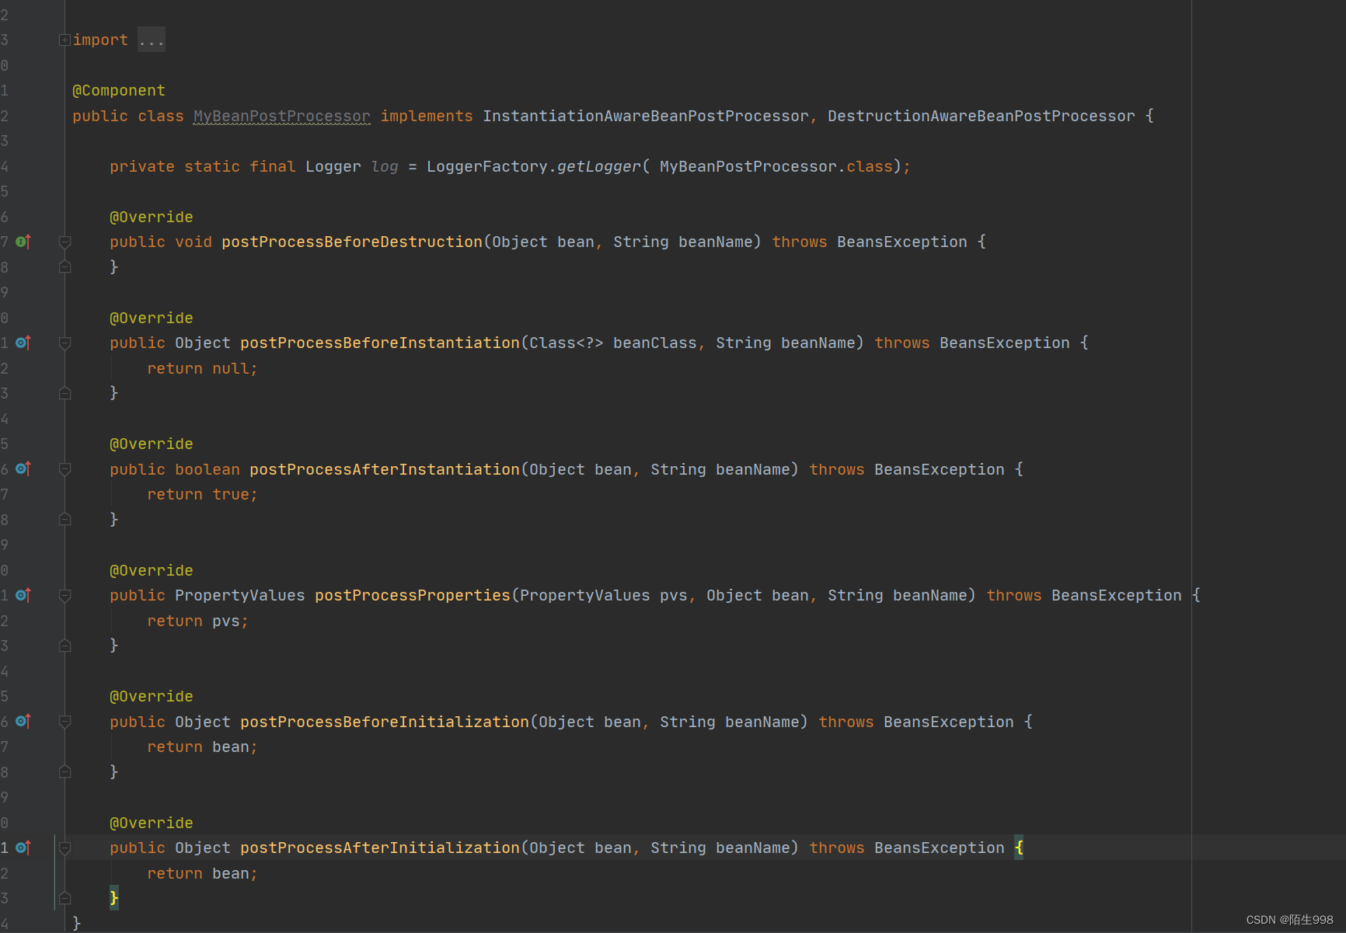Screen dimensions: 1346x933
Task: Collapse the postProcessBeforeInitialization method body
Action: point(65,722)
